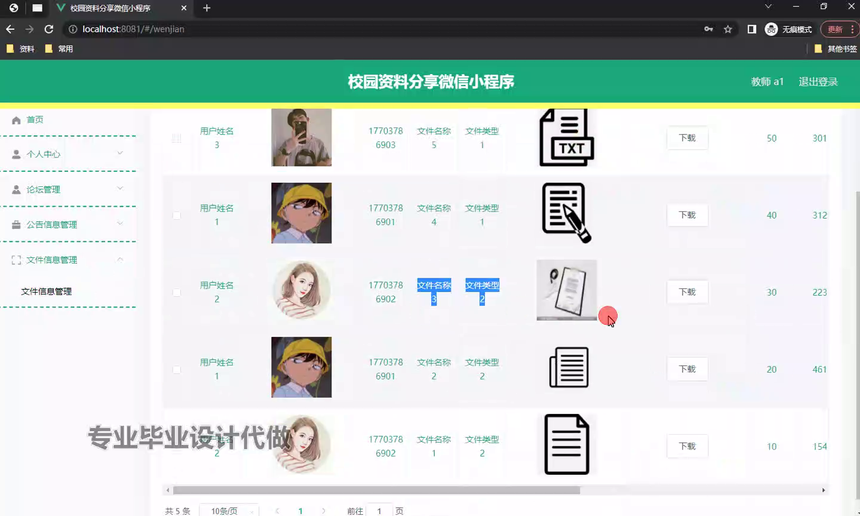
Task: Open the 常用 bookmarks folder
Action: point(59,49)
